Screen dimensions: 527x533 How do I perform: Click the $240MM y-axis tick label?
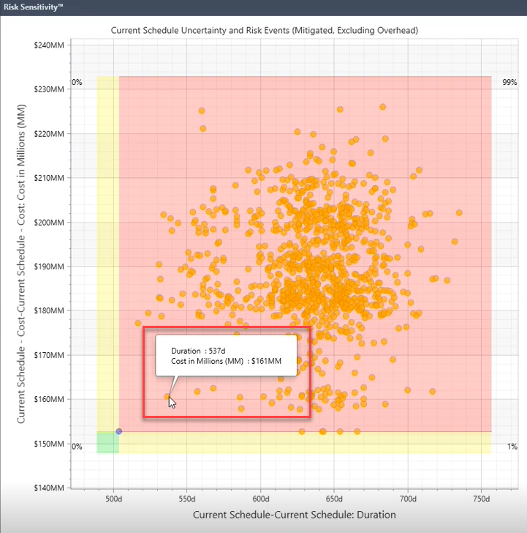tap(48, 45)
